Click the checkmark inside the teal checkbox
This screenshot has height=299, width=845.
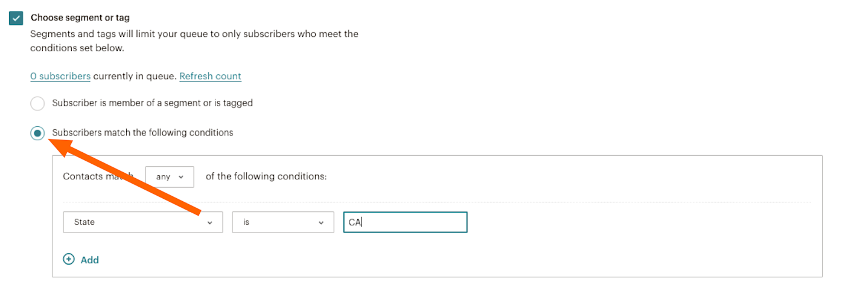16,18
